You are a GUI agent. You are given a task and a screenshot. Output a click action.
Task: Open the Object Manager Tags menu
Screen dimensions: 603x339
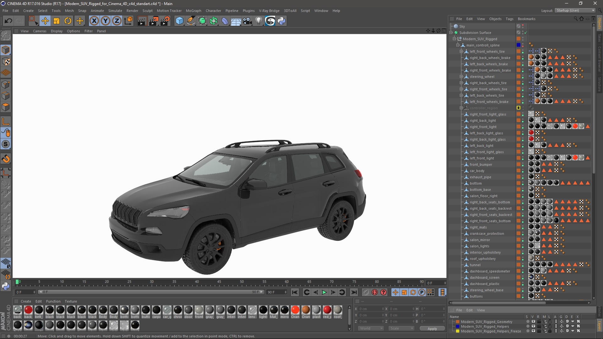tap(509, 19)
